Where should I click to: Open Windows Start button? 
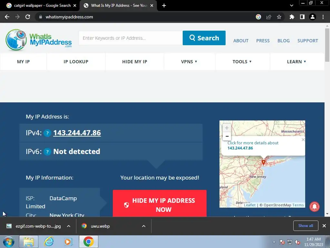pos(9,242)
